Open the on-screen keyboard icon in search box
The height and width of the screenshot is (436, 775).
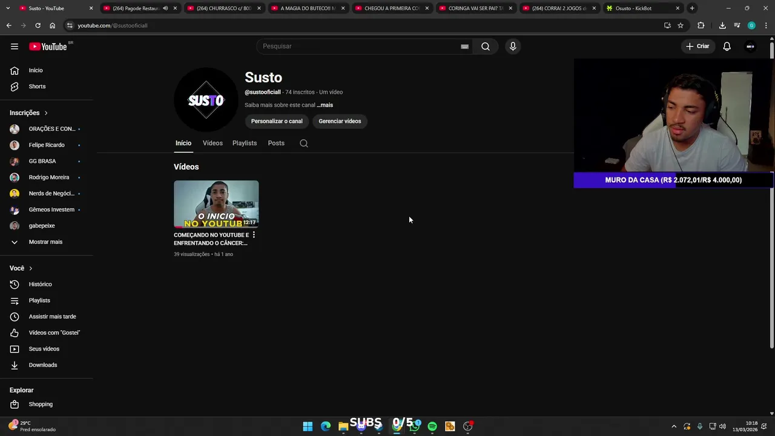(464, 47)
